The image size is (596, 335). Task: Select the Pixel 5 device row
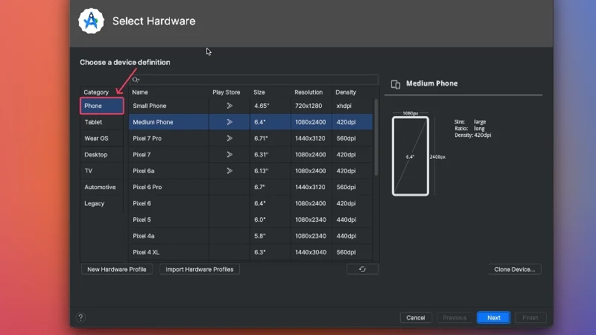(x=251, y=220)
